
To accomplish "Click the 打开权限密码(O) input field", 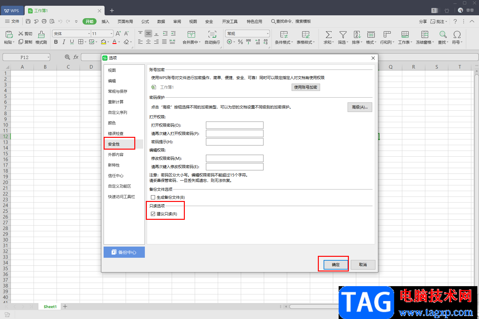I will (235, 125).
